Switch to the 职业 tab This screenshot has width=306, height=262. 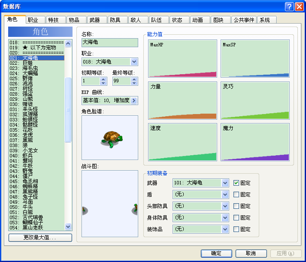pos(35,20)
